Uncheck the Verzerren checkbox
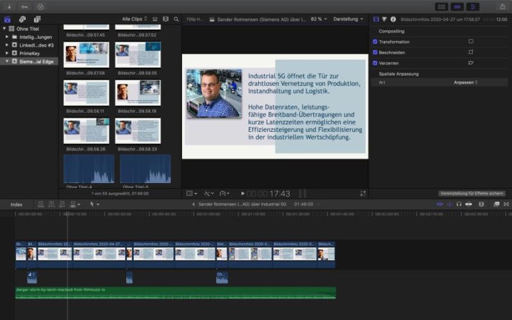Screen dimensions: 512x320 pos(375,63)
